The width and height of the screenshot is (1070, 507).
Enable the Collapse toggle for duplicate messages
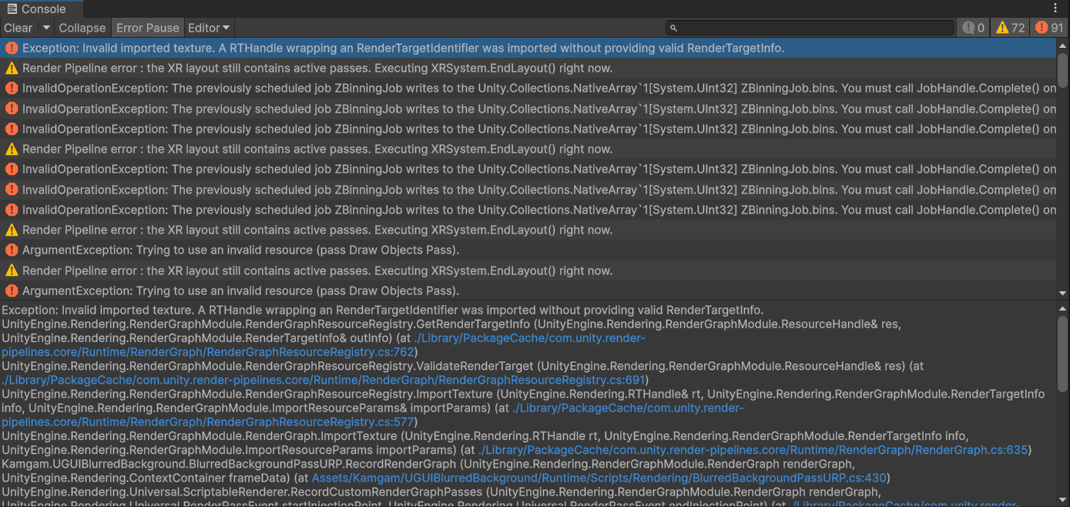point(82,27)
